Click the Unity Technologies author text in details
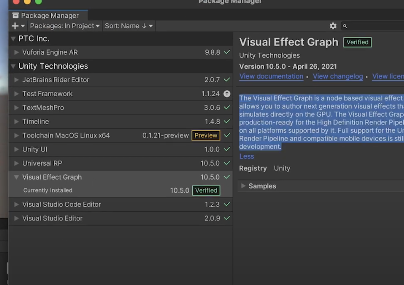The height and width of the screenshot is (285, 404). (x=269, y=55)
